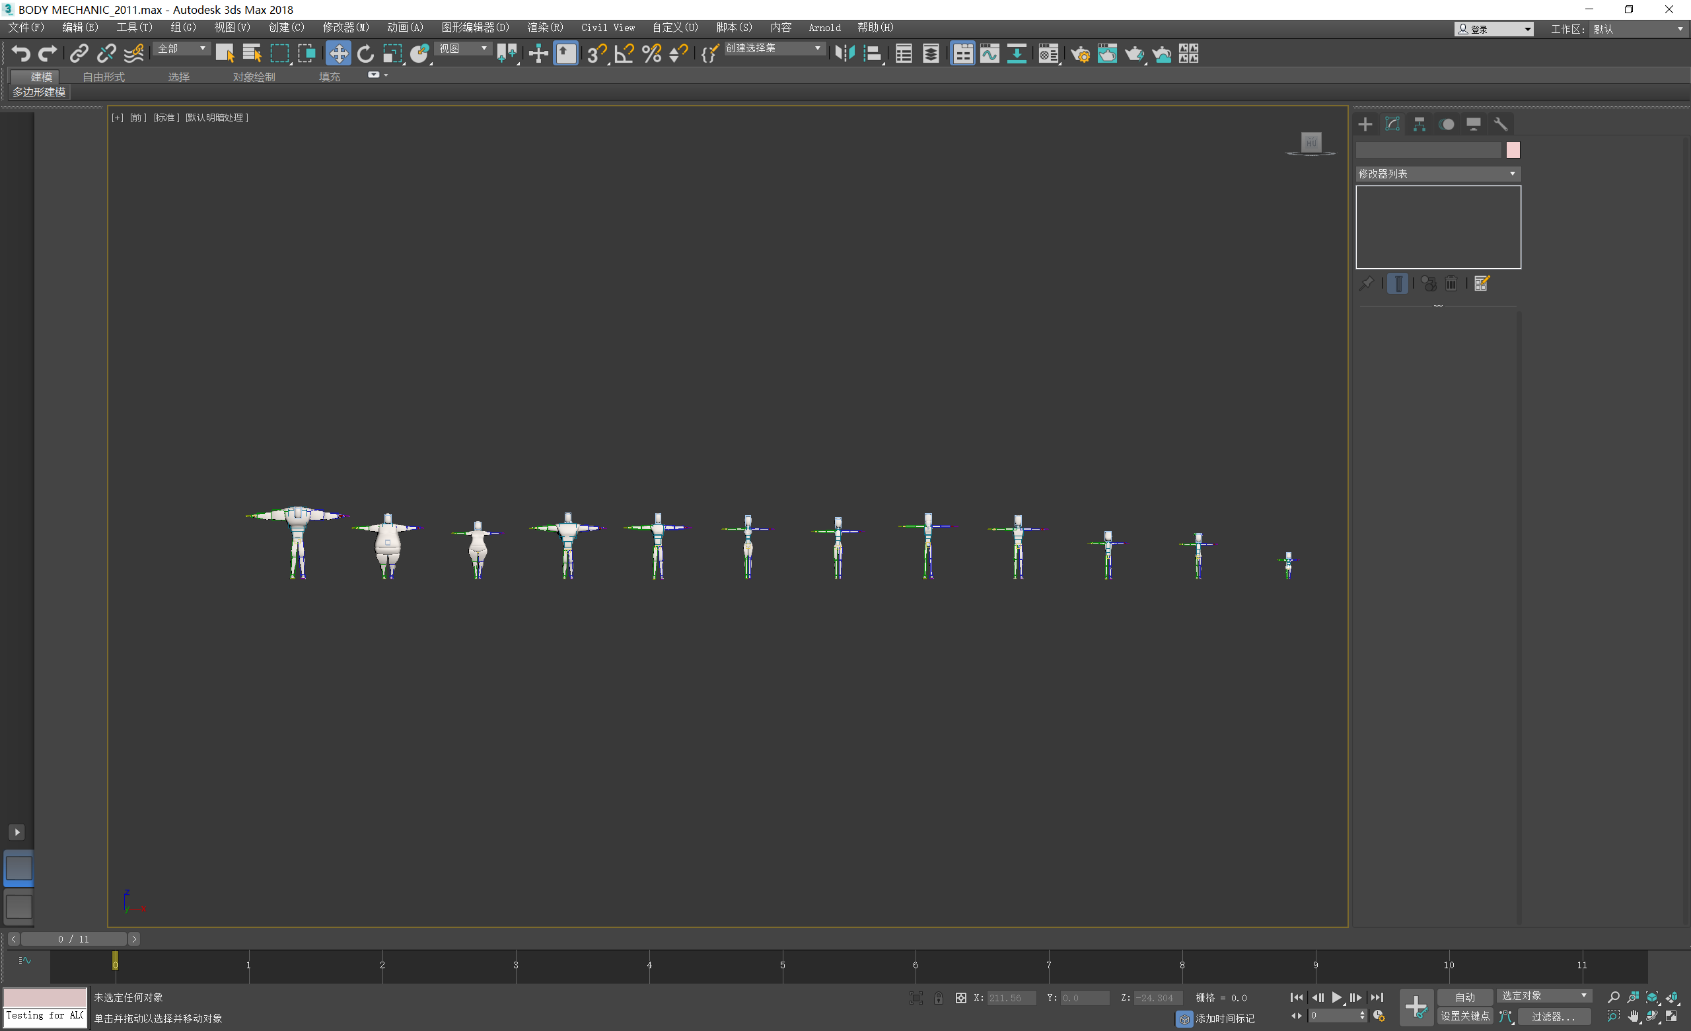The image size is (1691, 1031).
Task: Open the workspace selector dropdown
Action: (1637, 29)
